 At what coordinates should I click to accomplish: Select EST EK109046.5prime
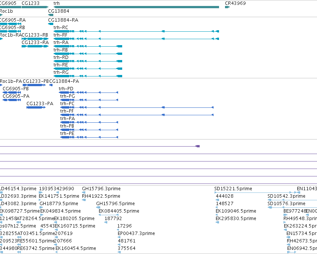coord(236,211)
